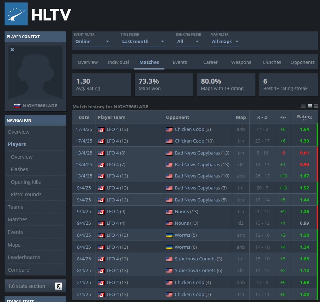This screenshot has height=302, width=320.
Task: Open the 1.6 stats section running-man icon
Action: (x=58, y=286)
